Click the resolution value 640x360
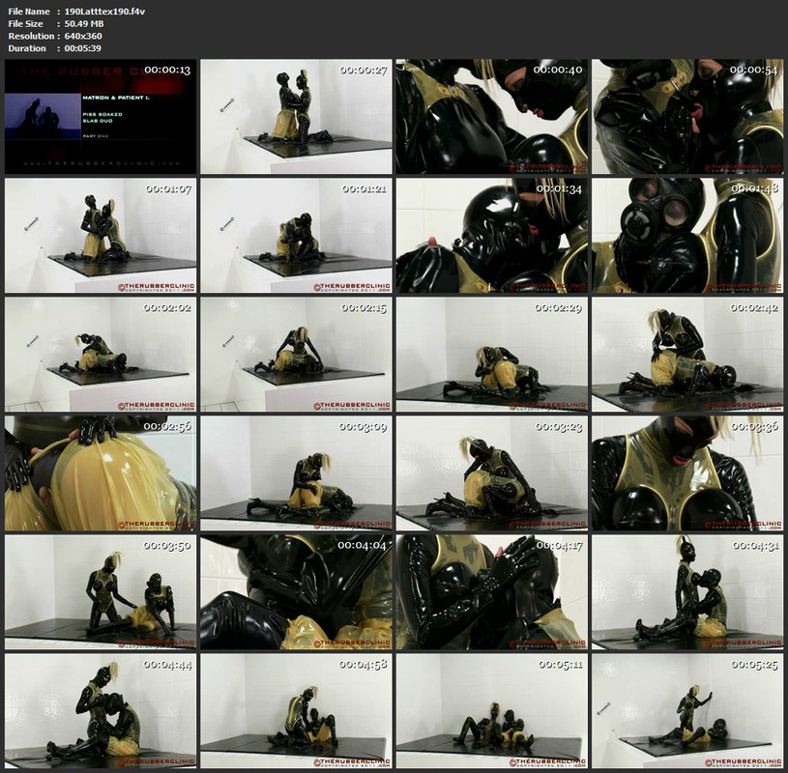Viewport: 788px width, 773px height. click(83, 36)
